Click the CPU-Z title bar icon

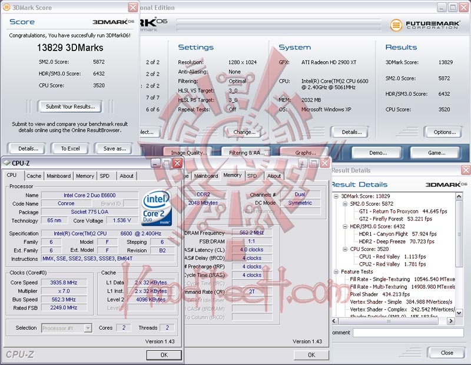pyautogui.click(x=6, y=163)
